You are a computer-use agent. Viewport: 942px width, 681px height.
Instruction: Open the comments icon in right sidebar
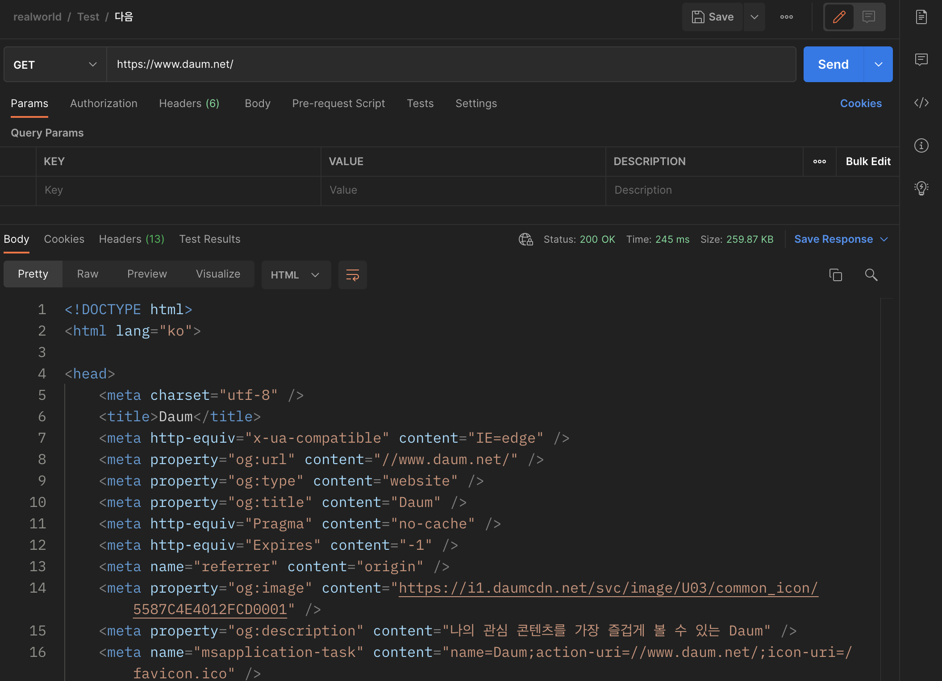[921, 59]
